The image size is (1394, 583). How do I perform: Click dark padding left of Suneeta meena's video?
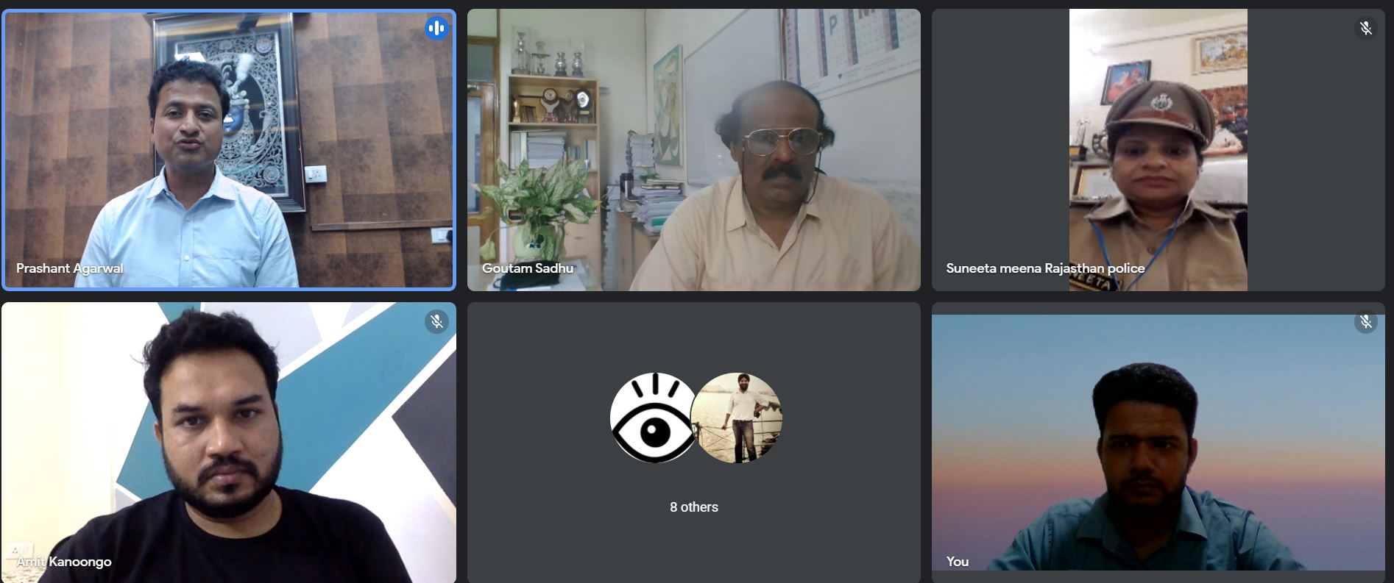point(999,147)
